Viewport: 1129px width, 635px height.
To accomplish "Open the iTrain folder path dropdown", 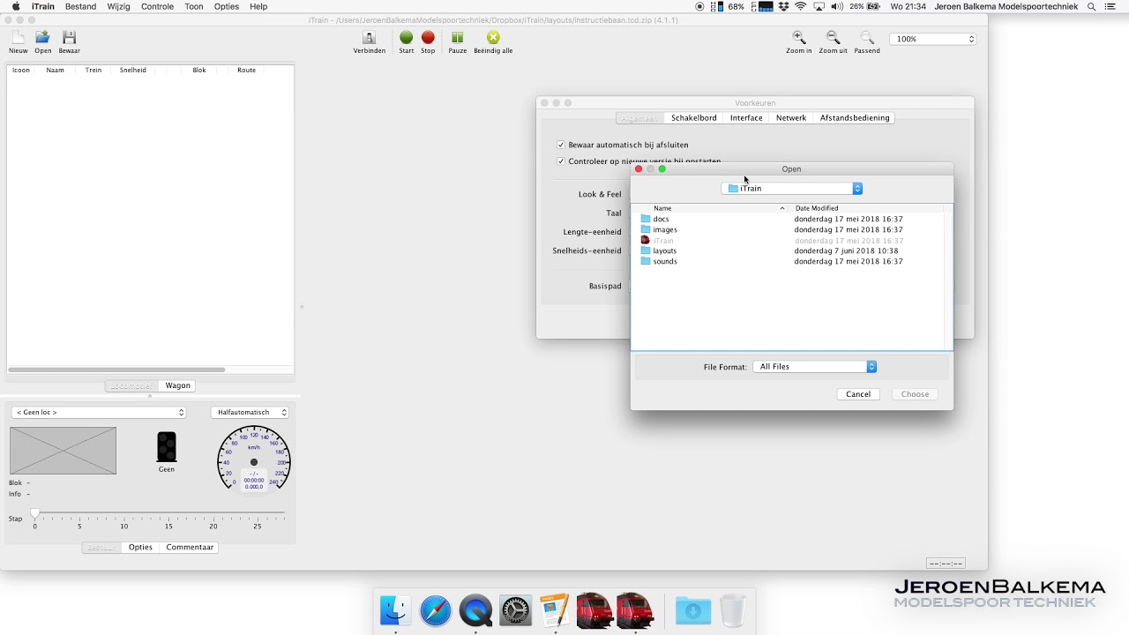I will pos(791,189).
